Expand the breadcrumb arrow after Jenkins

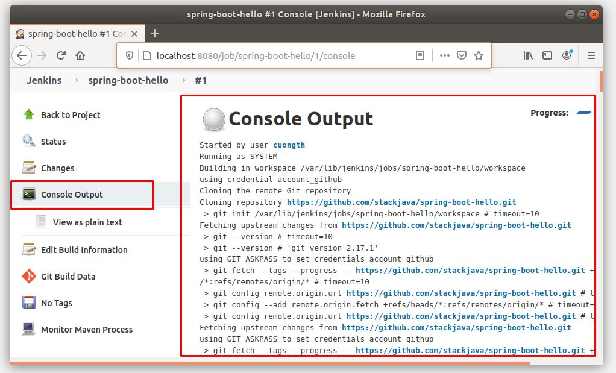pos(77,80)
